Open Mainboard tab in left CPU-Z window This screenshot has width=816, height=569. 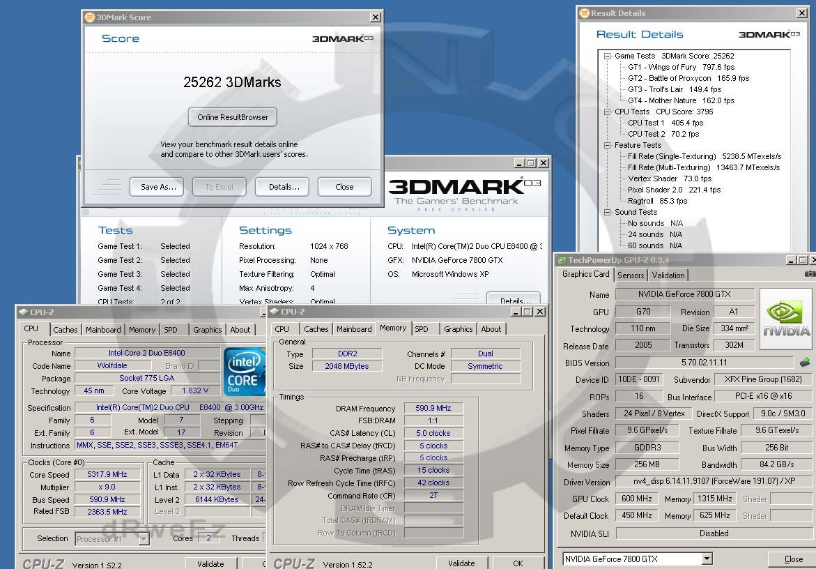[x=103, y=330]
